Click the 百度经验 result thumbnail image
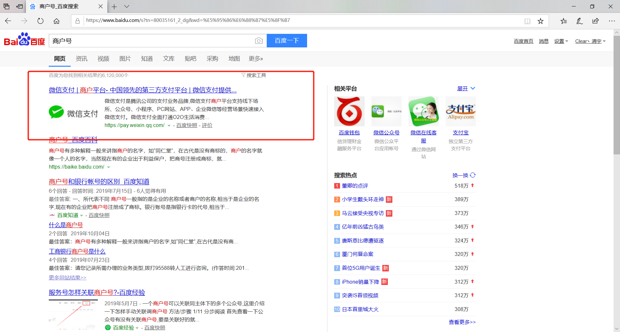This screenshot has width=620, height=332. [73, 314]
